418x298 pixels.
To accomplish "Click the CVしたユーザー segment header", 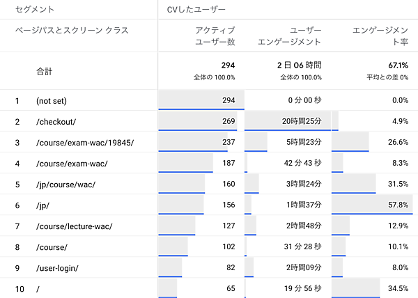I will (x=196, y=10).
